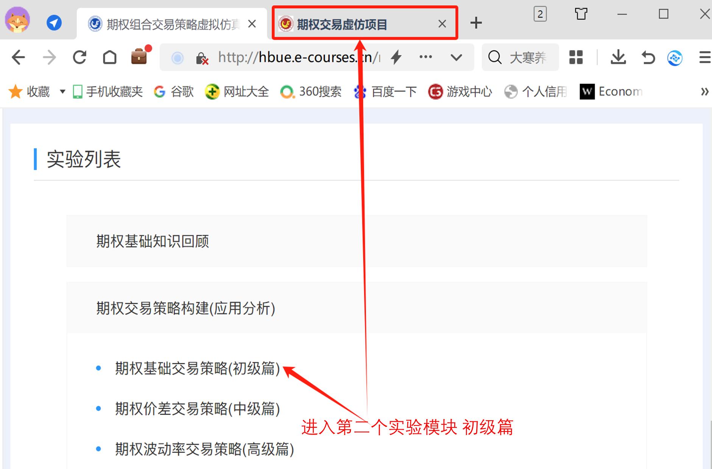Screen dimensions: 712x469
Task: Expand the 期权基础知识回顾 section
Action: coord(357,241)
